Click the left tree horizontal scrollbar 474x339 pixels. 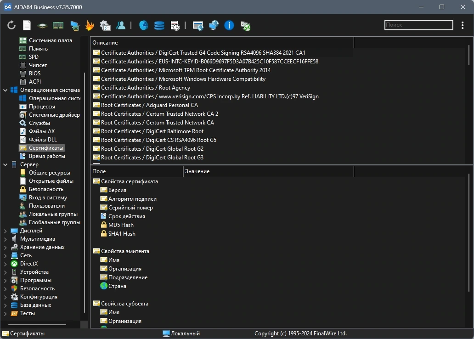(x=37, y=324)
